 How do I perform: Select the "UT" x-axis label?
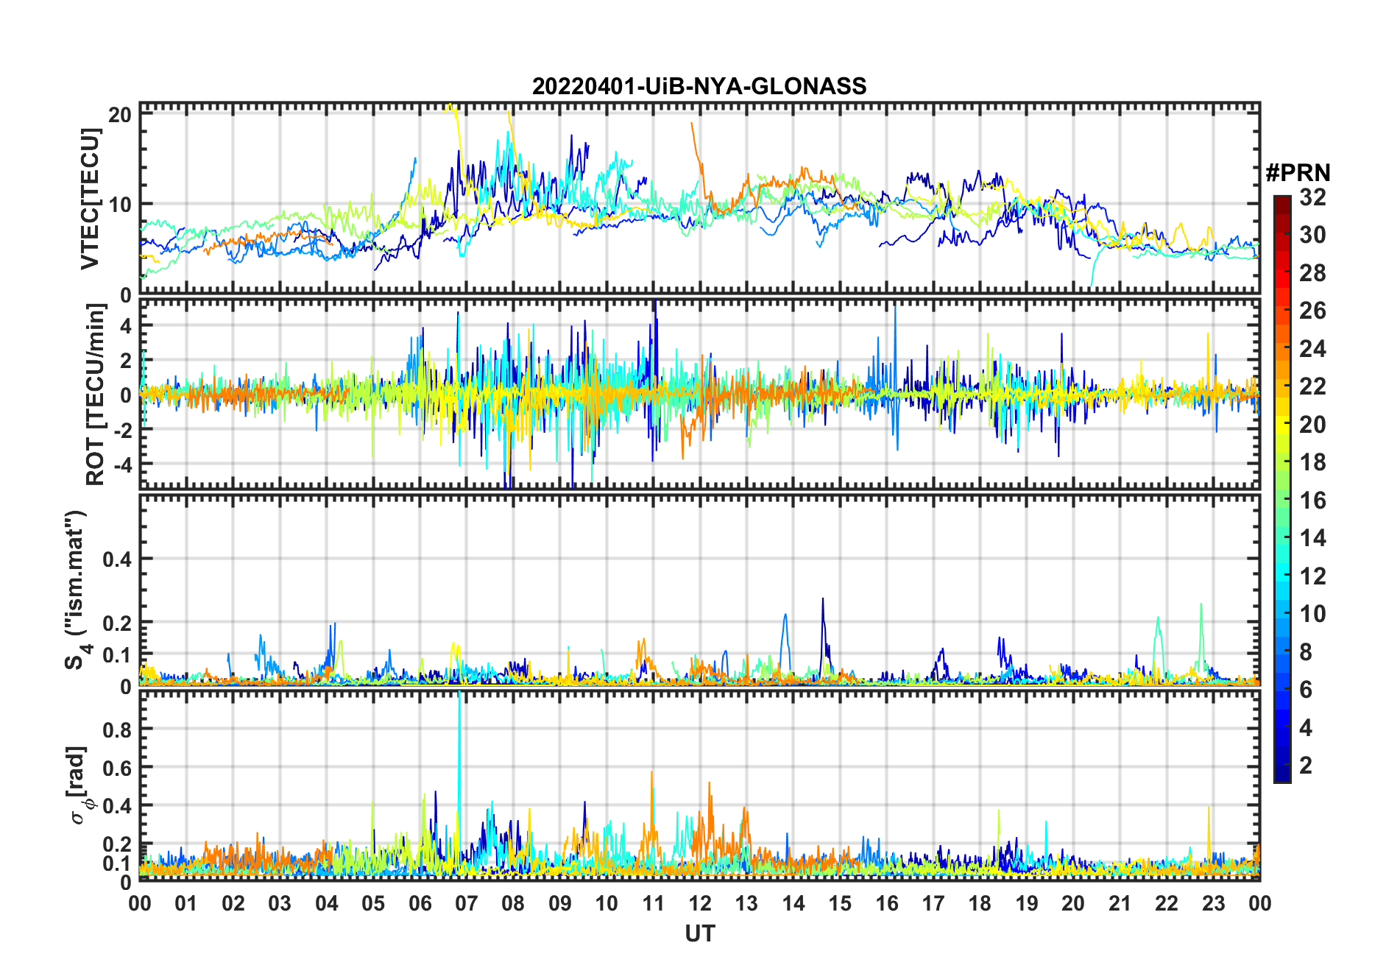pyautogui.click(x=699, y=933)
